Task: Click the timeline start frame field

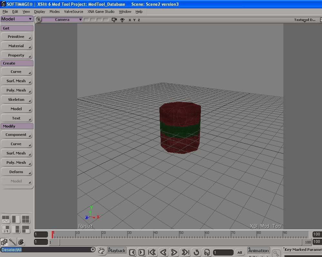Action: tap(41, 234)
